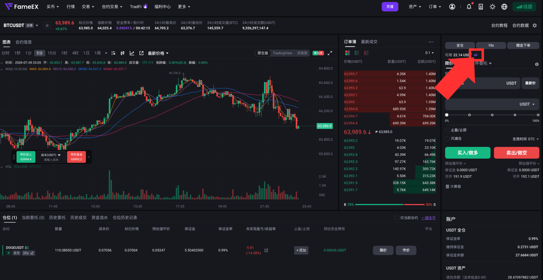Click the purple 充值 deposit button
543x280 pixels.
390,7
